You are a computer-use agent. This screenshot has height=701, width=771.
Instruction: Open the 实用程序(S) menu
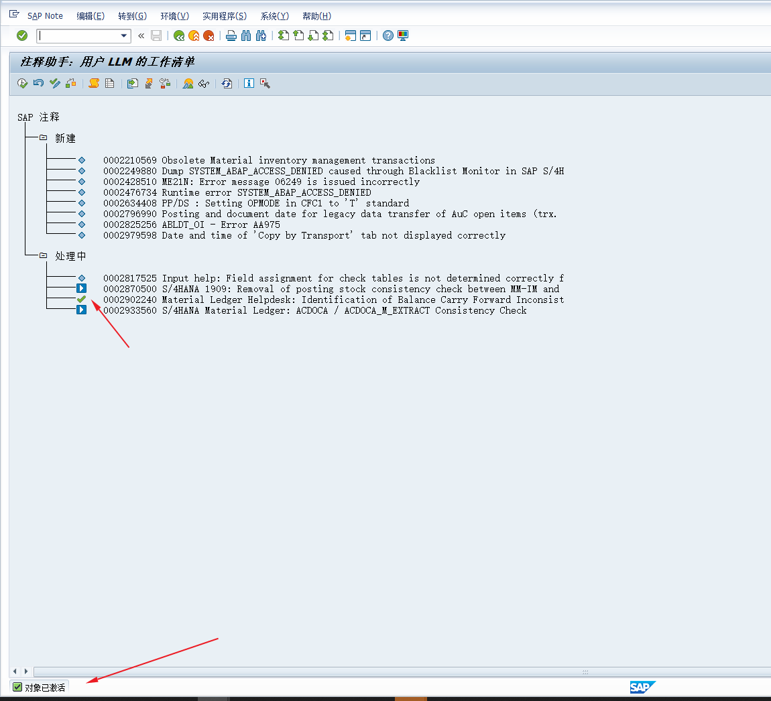[225, 16]
